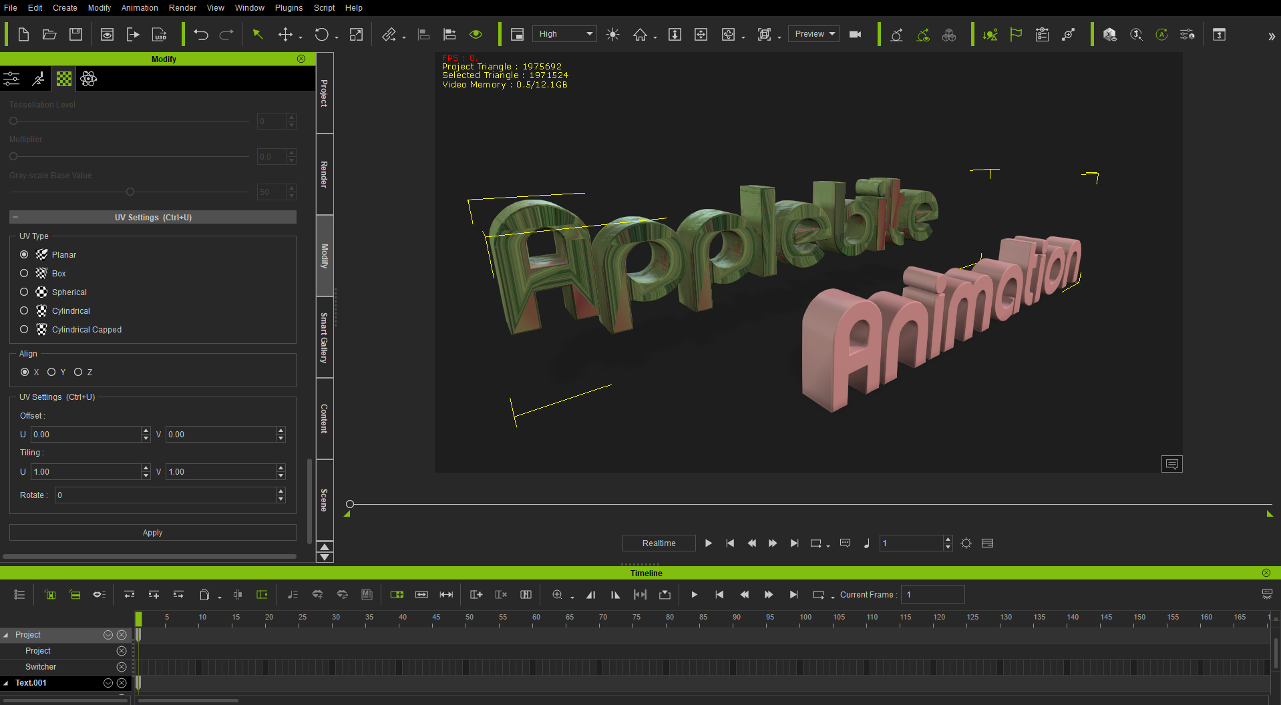Viewport: 1281px width, 705px height.
Task: Jump to last frame in player bar
Action: coord(794,543)
